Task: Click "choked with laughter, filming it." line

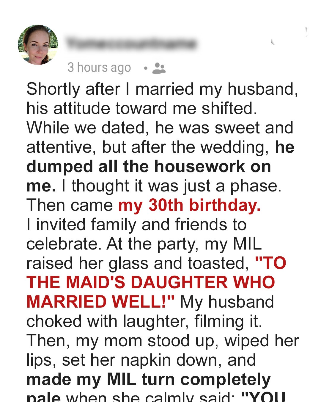Action: 144,321
